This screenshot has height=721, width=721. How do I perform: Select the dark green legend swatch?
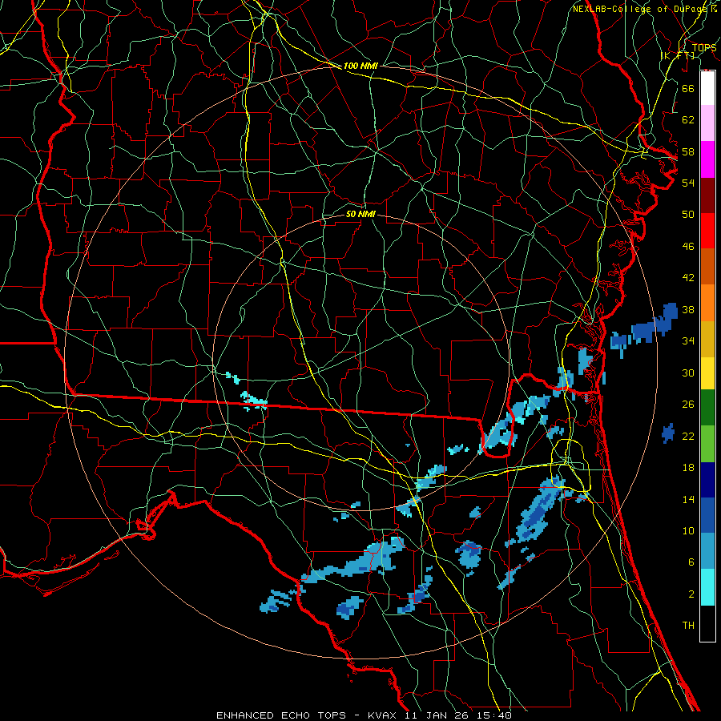[707, 408]
